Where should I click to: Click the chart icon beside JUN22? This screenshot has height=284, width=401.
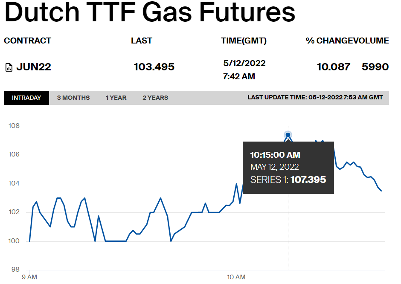pos(9,67)
